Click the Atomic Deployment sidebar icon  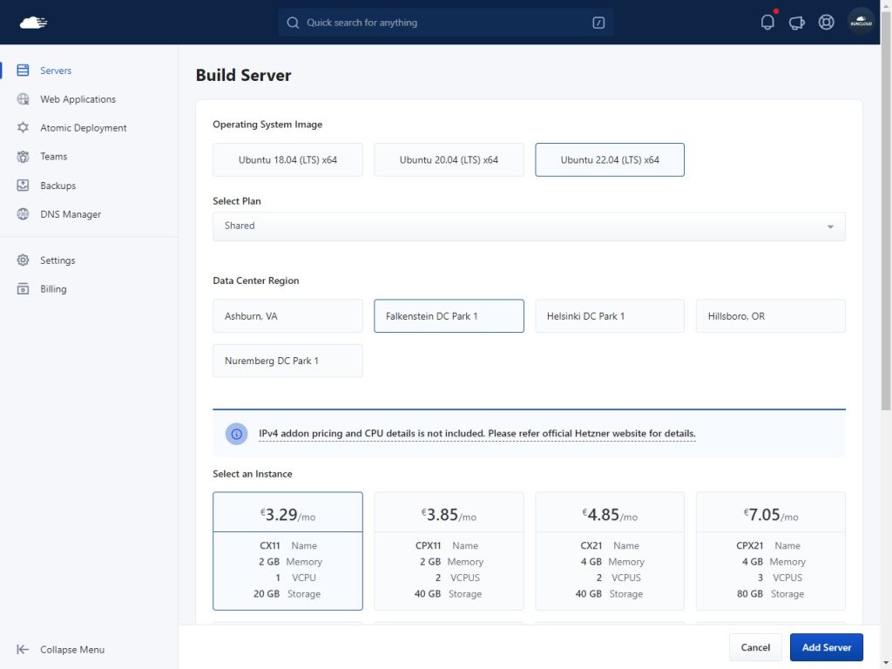[24, 128]
